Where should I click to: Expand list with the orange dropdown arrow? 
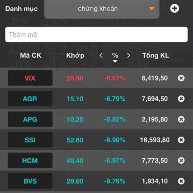152,8
